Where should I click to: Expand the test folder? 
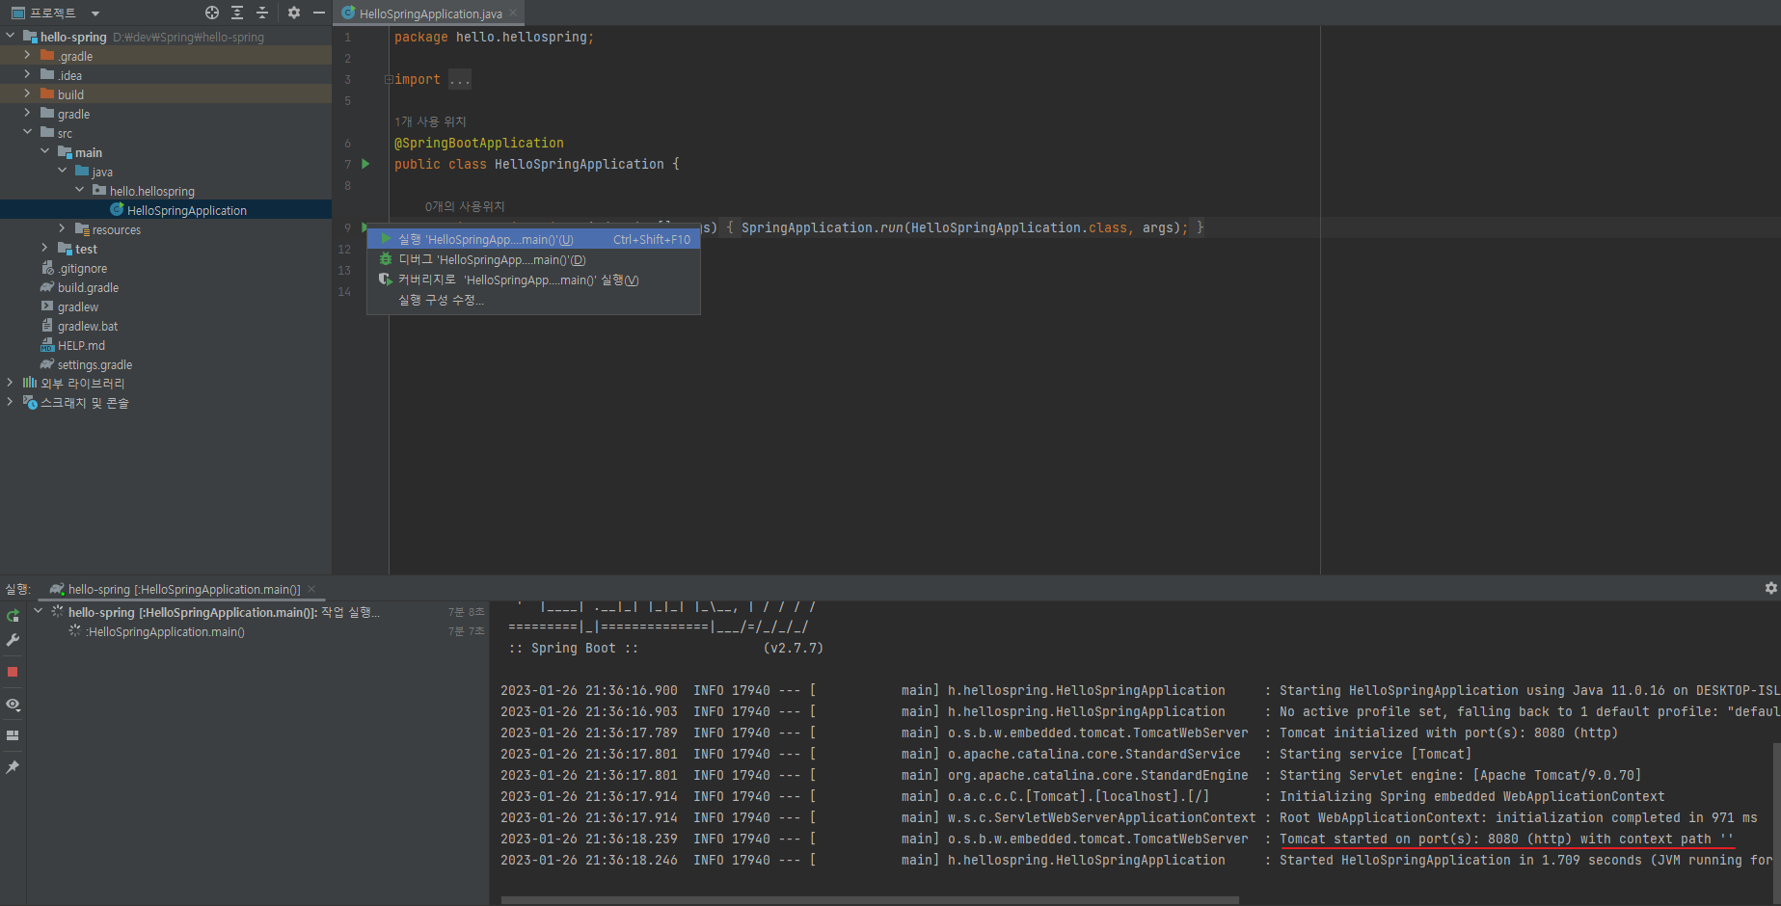tap(44, 249)
